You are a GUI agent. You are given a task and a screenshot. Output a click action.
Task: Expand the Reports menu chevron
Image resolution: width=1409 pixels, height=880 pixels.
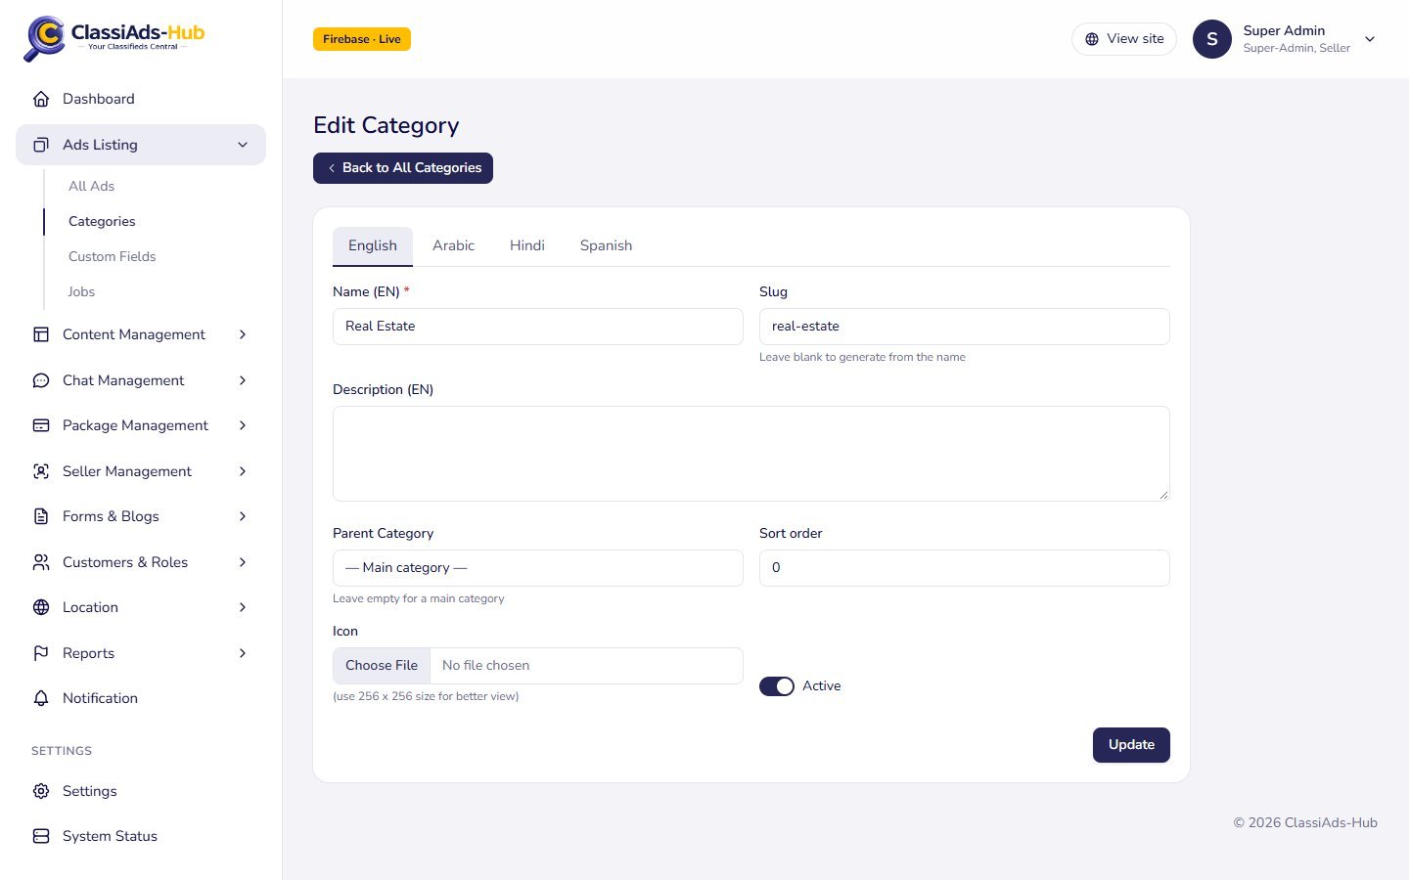243,653
